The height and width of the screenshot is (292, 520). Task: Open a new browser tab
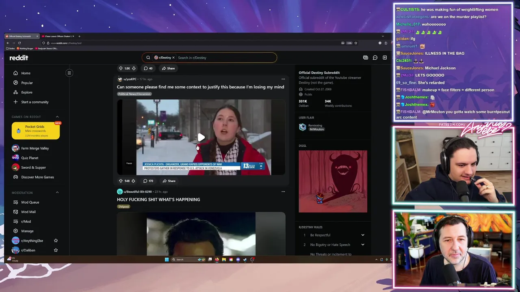click(x=79, y=36)
